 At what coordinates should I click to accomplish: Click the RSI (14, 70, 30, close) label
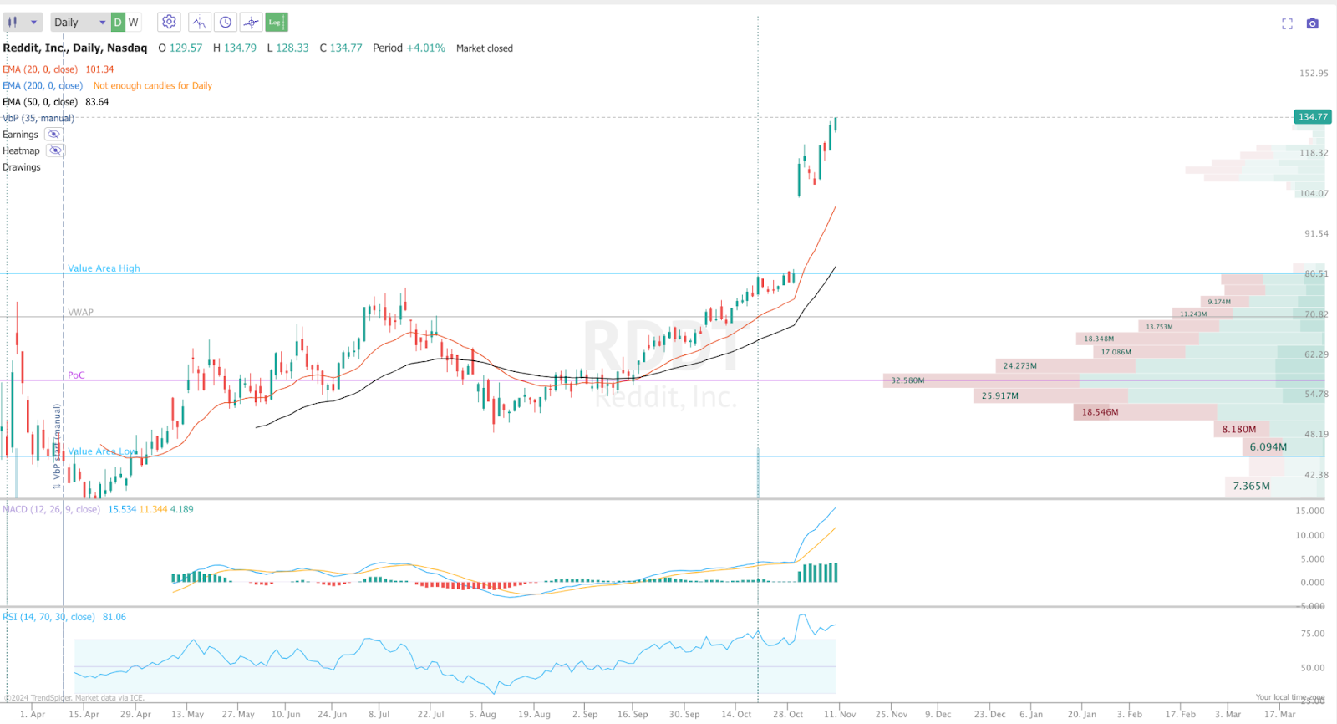click(48, 617)
